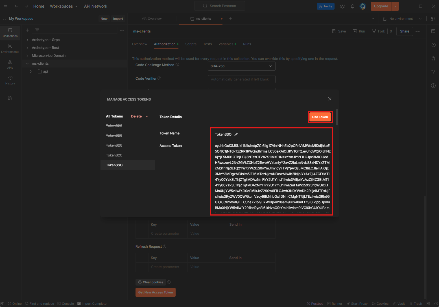Expand the Archetype - Grpc collection
439x307 pixels.
(x=27, y=40)
